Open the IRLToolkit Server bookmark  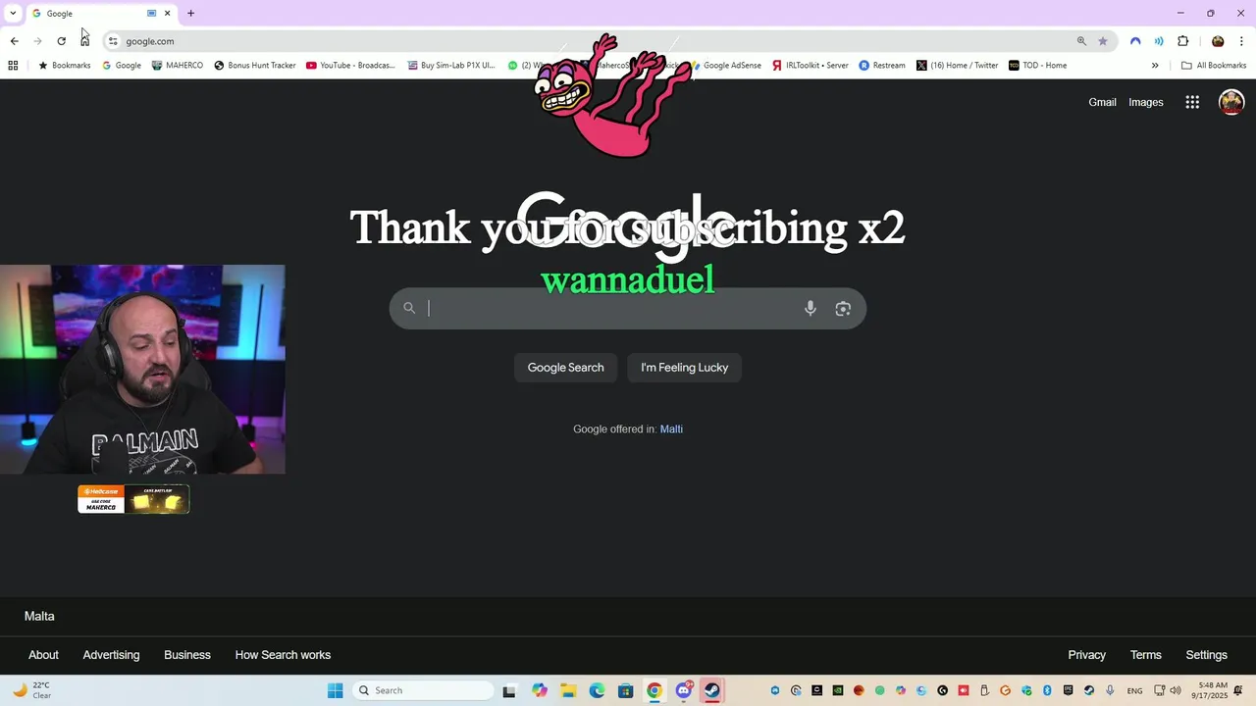811,66
